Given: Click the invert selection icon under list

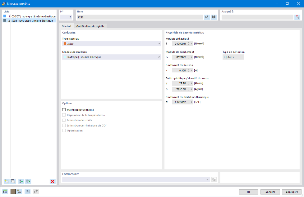Looking at the screenshot, I should pyautogui.click(x=28, y=181).
